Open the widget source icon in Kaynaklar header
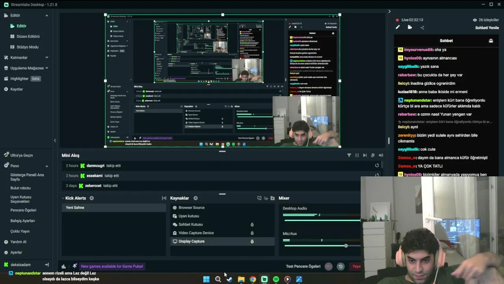The image size is (504, 284). coord(259,198)
